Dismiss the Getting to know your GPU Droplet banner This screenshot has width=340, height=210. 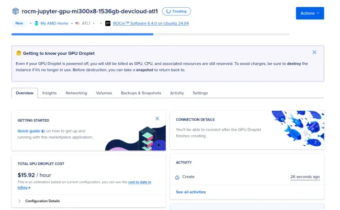click(x=314, y=52)
